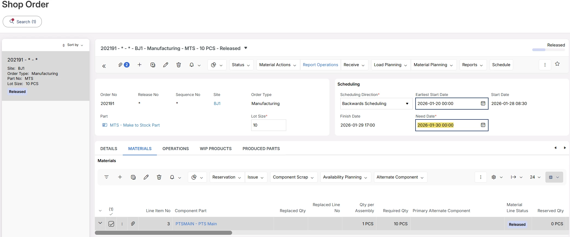Collapse the side list with double-chevron icon
The height and width of the screenshot is (237, 570).
(104, 66)
